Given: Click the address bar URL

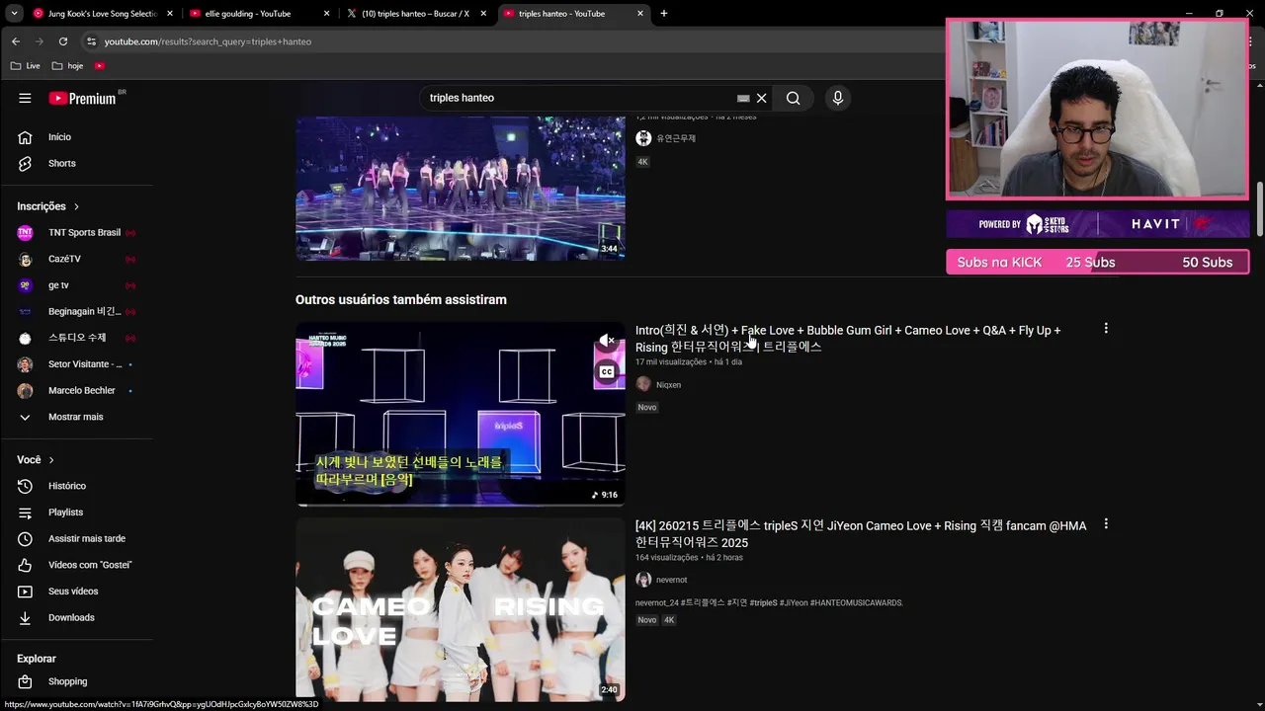Looking at the screenshot, I should (x=208, y=41).
